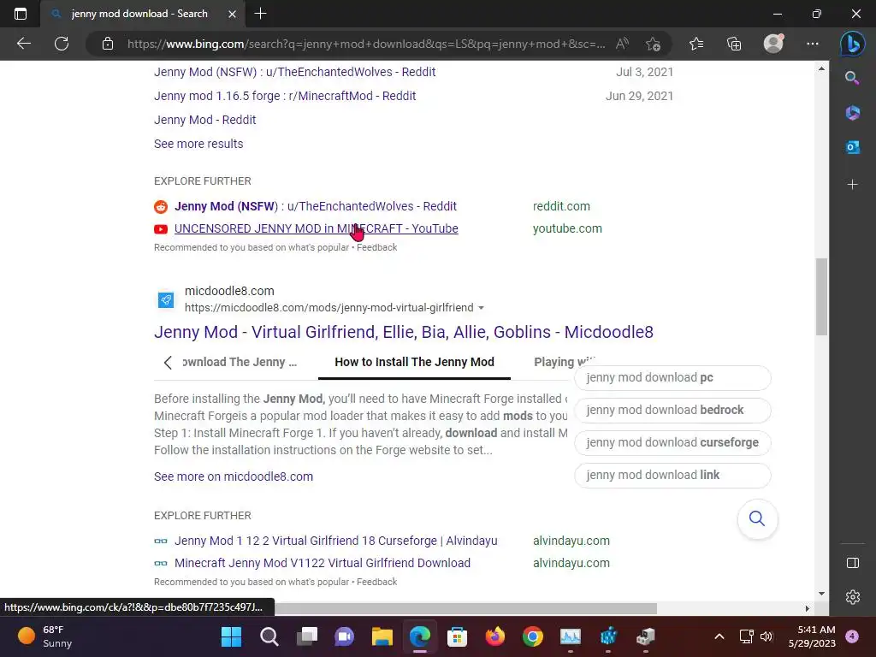Image resolution: width=876 pixels, height=657 pixels.
Task: Open the profile avatar menu
Action: (773, 44)
